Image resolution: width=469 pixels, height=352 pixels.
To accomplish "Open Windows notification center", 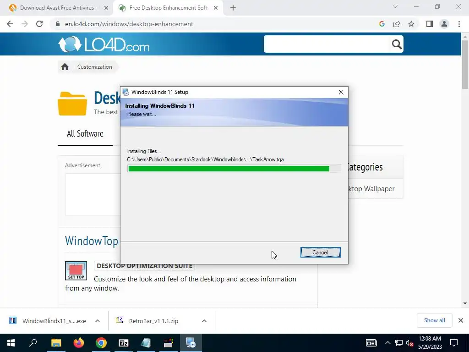I will click(454, 343).
